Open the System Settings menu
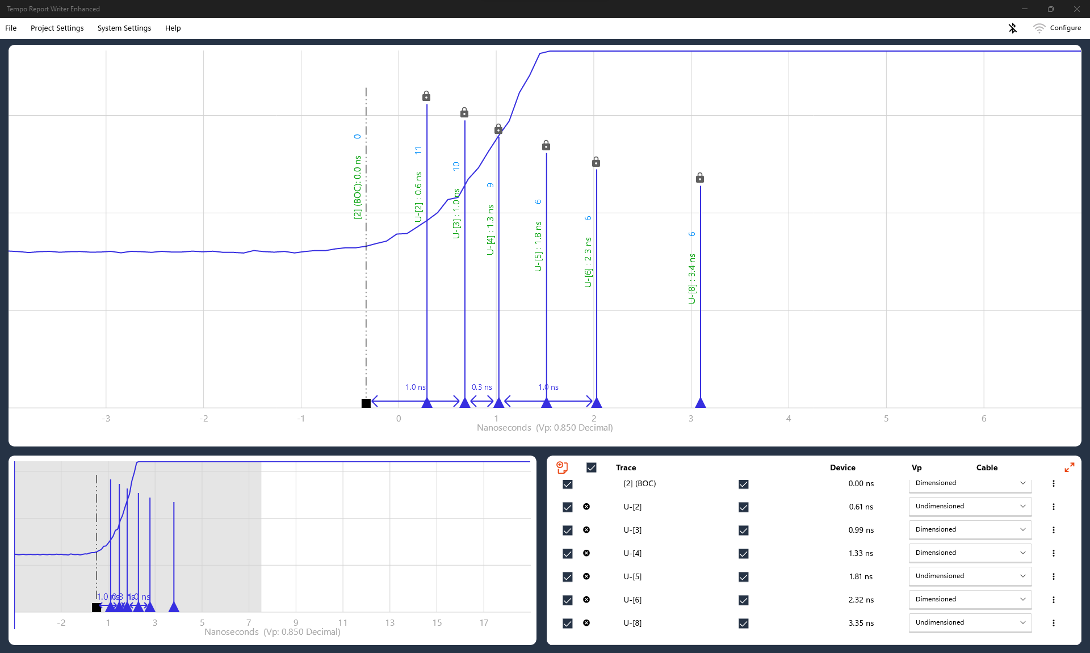The width and height of the screenshot is (1090, 653). click(124, 28)
